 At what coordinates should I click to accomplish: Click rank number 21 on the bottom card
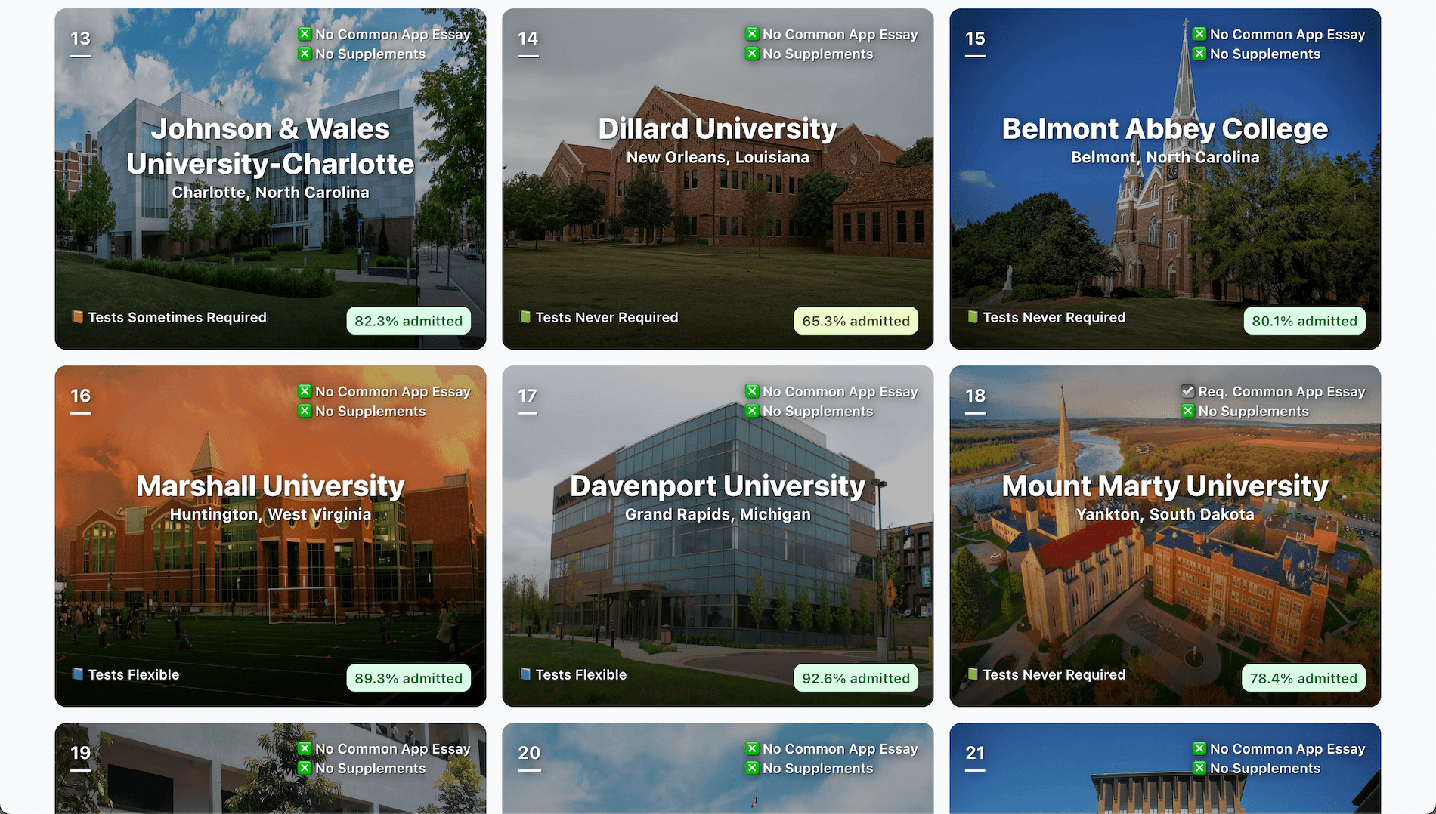click(975, 753)
